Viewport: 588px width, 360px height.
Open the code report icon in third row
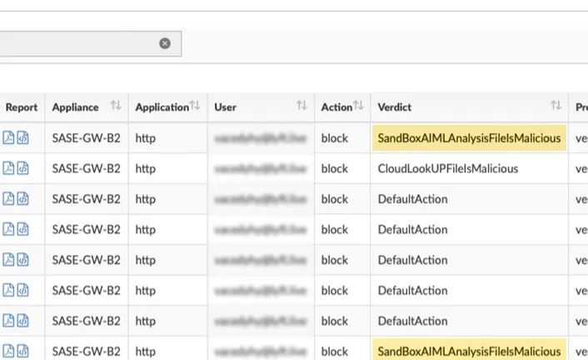(x=22, y=199)
